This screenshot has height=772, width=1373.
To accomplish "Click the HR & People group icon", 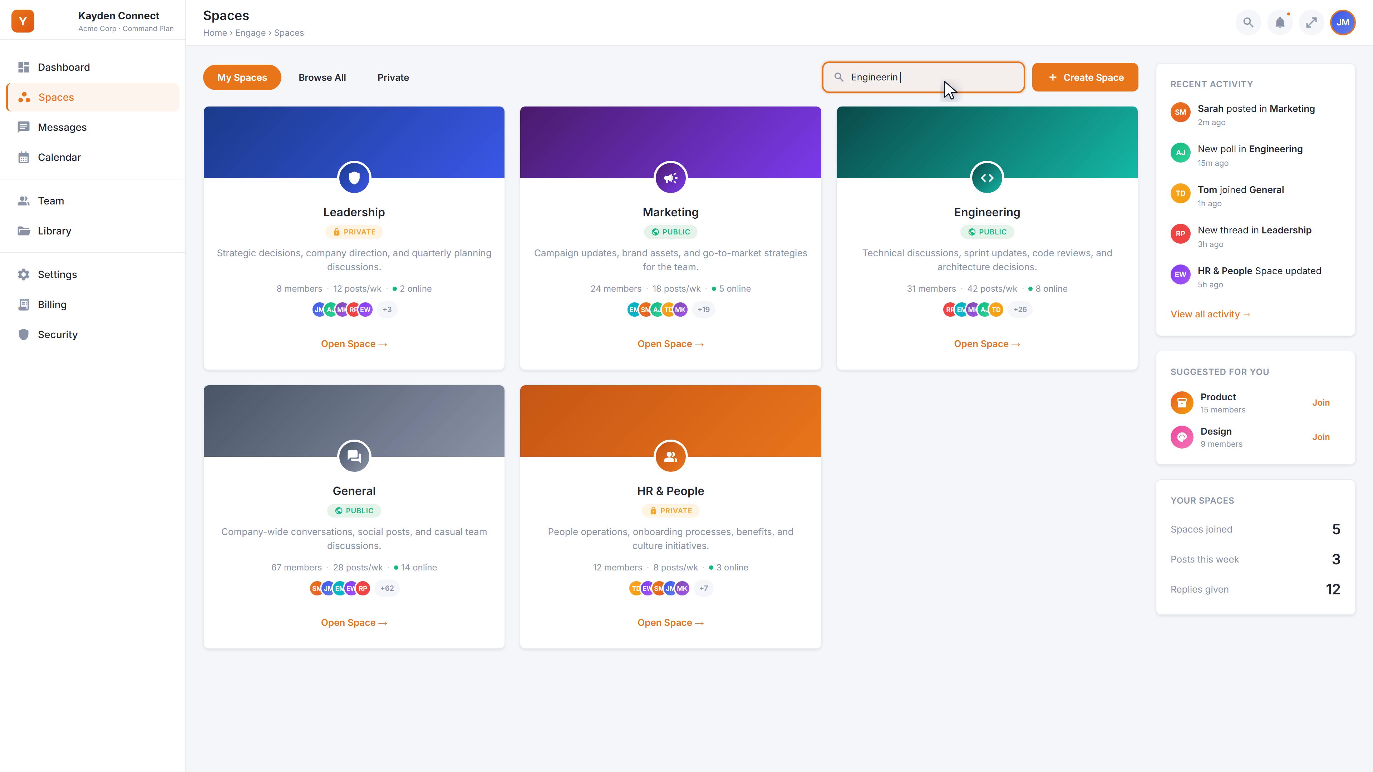I will point(670,457).
